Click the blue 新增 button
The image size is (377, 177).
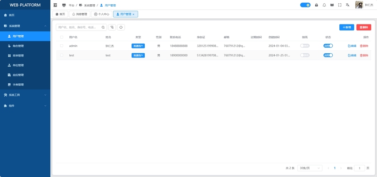(347, 27)
